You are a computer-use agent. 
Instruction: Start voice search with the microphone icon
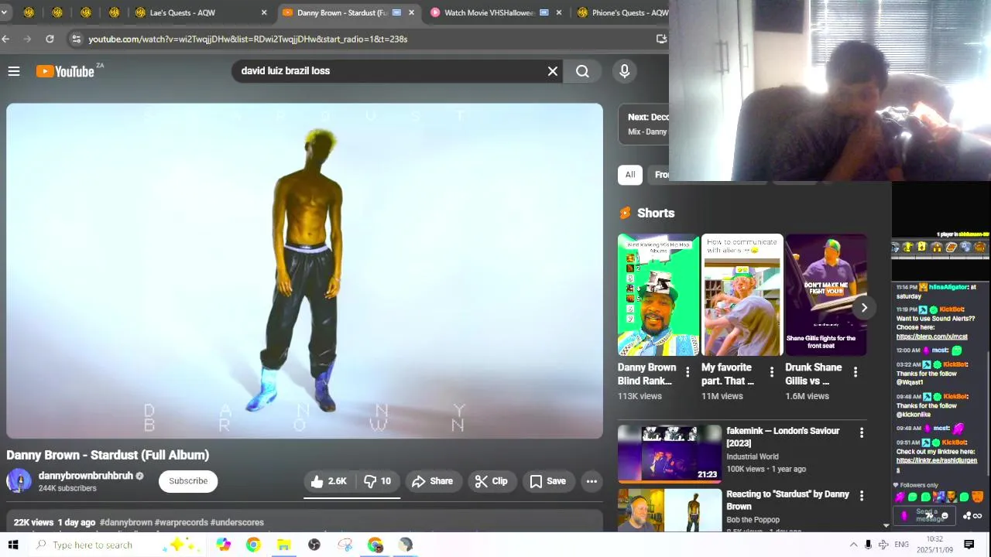[x=625, y=71]
